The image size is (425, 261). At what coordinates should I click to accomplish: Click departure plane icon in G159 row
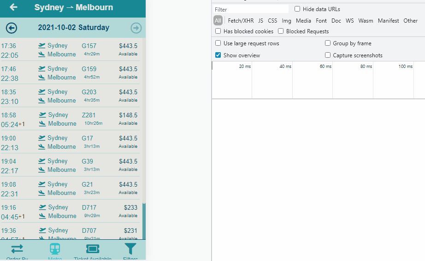coord(42,69)
